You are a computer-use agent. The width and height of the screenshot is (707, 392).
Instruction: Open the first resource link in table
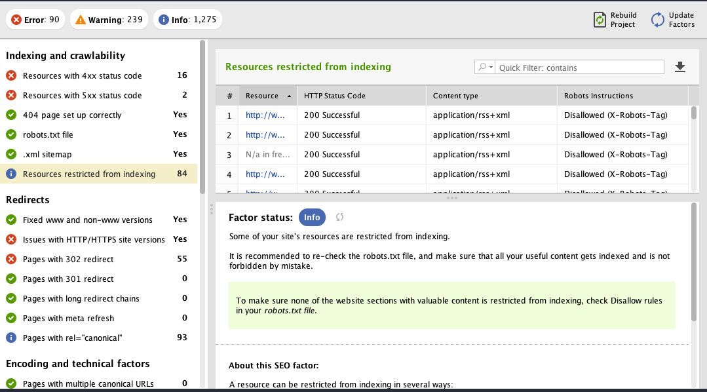[265, 115]
